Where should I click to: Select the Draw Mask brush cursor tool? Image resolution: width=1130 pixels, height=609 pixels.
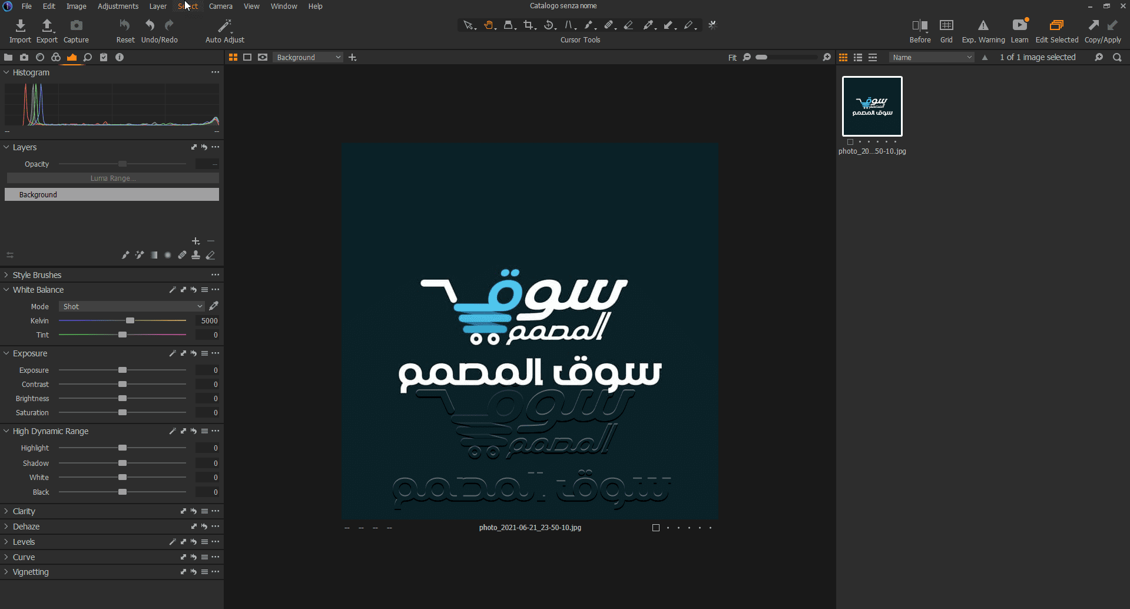[589, 25]
